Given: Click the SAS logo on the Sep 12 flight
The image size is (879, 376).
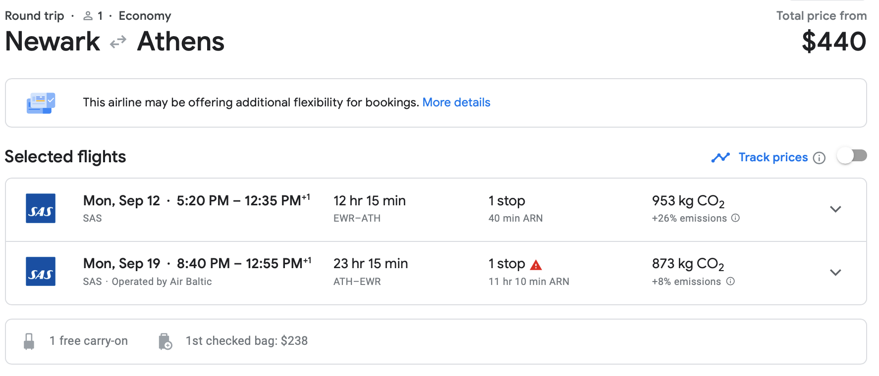Looking at the screenshot, I should pos(41,208).
